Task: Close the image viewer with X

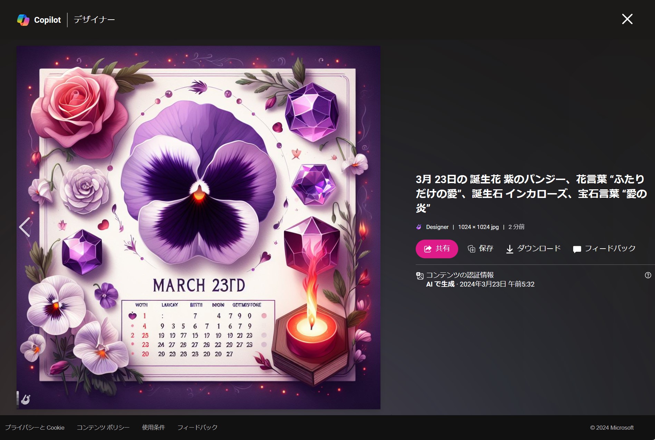Action: coord(627,19)
